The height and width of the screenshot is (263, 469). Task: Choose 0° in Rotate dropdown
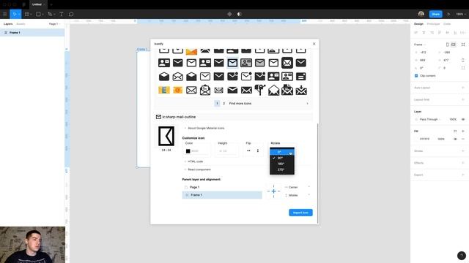coord(282,152)
